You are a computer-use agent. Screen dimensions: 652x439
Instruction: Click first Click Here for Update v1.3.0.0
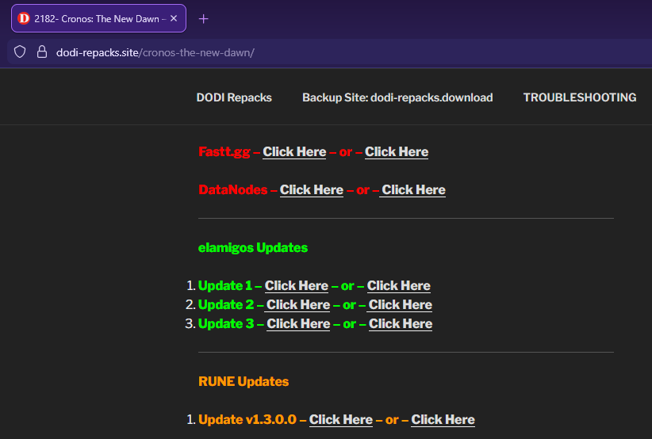coord(341,420)
